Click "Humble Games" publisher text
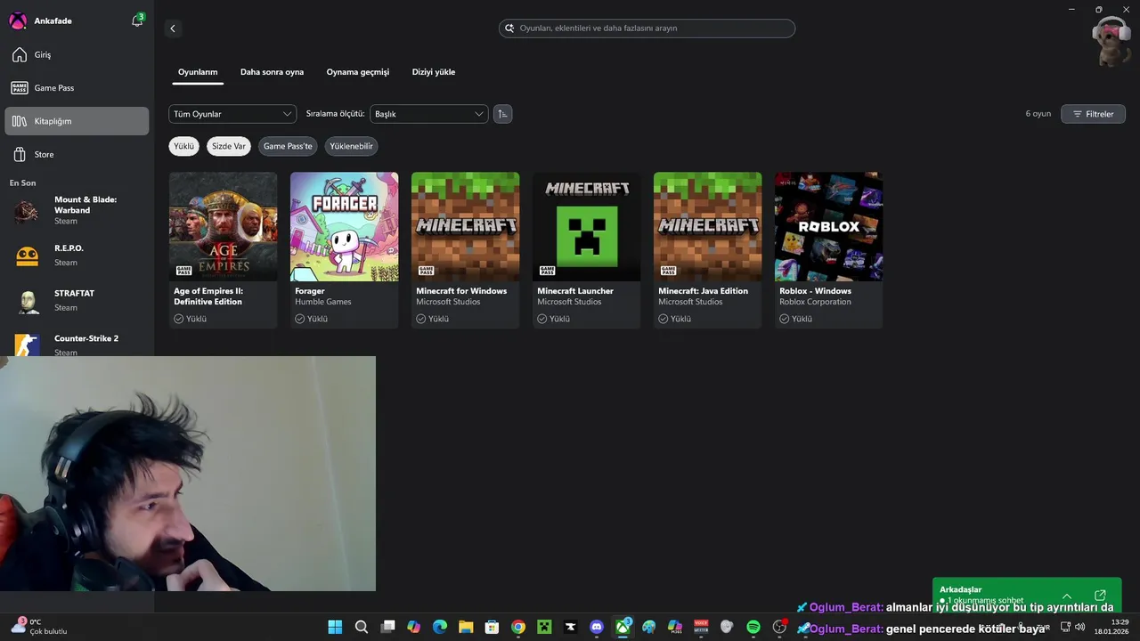Image resolution: width=1140 pixels, height=641 pixels. click(x=323, y=302)
